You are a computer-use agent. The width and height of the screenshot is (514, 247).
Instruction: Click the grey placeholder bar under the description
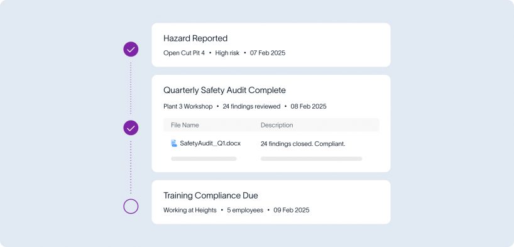pos(311,159)
